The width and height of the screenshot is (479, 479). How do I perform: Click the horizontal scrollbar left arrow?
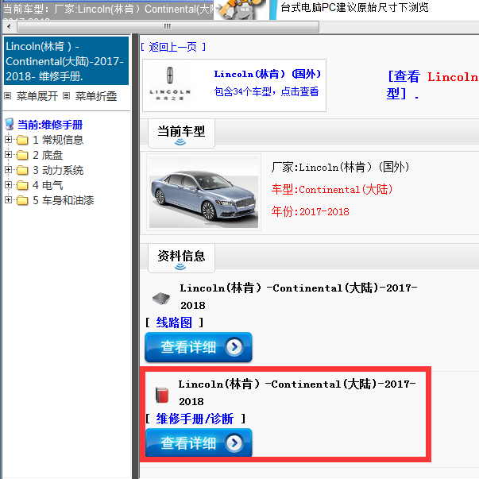pos(9,26)
